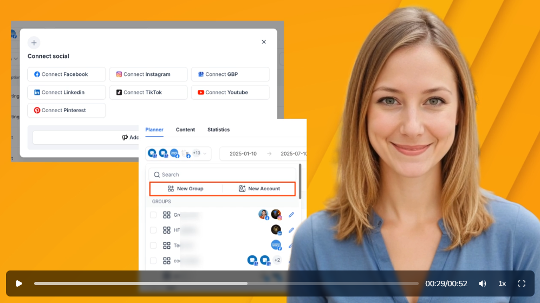Click the GROUPS section header
The width and height of the screenshot is (540, 303).
pos(161,201)
